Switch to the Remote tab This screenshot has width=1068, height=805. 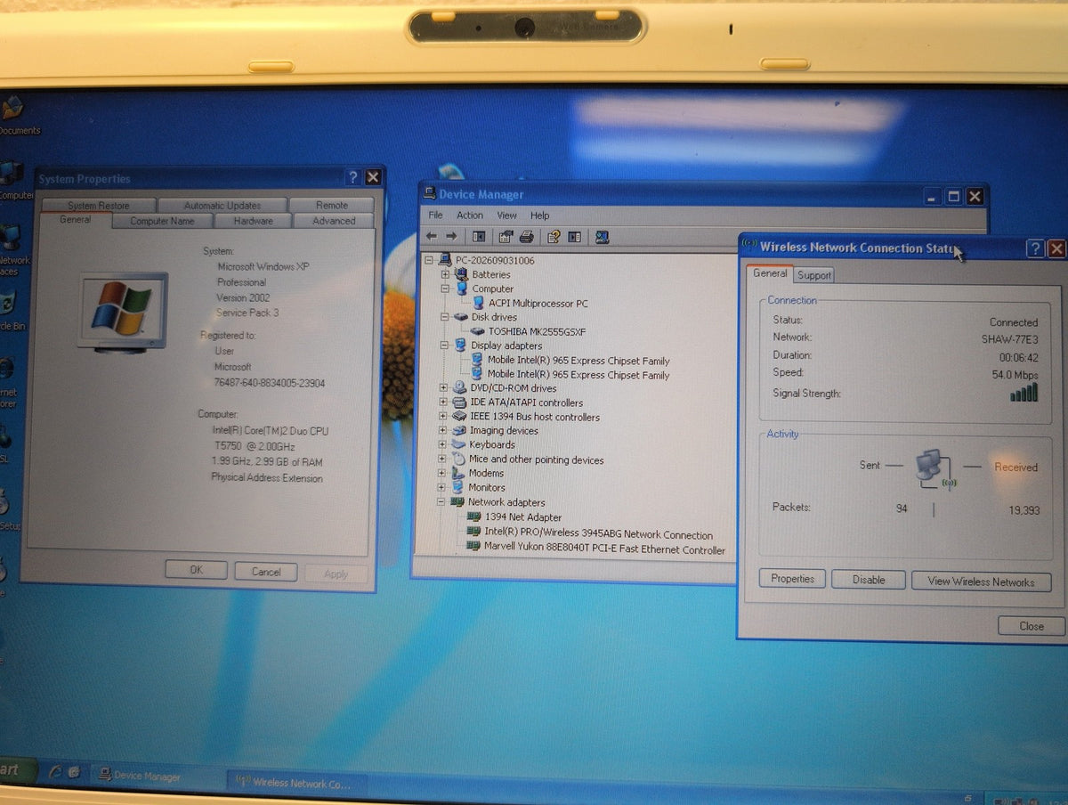[332, 205]
